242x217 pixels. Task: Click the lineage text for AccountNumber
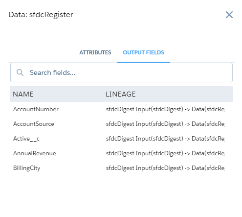coord(165,109)
